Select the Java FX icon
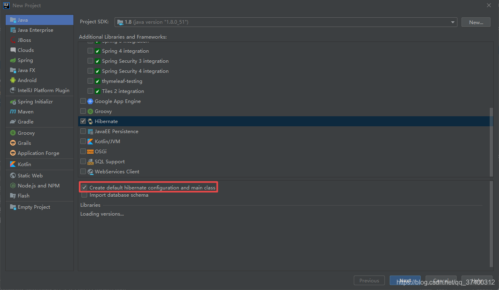The height and width of the screenshot is (290, 499). (13, 70)
